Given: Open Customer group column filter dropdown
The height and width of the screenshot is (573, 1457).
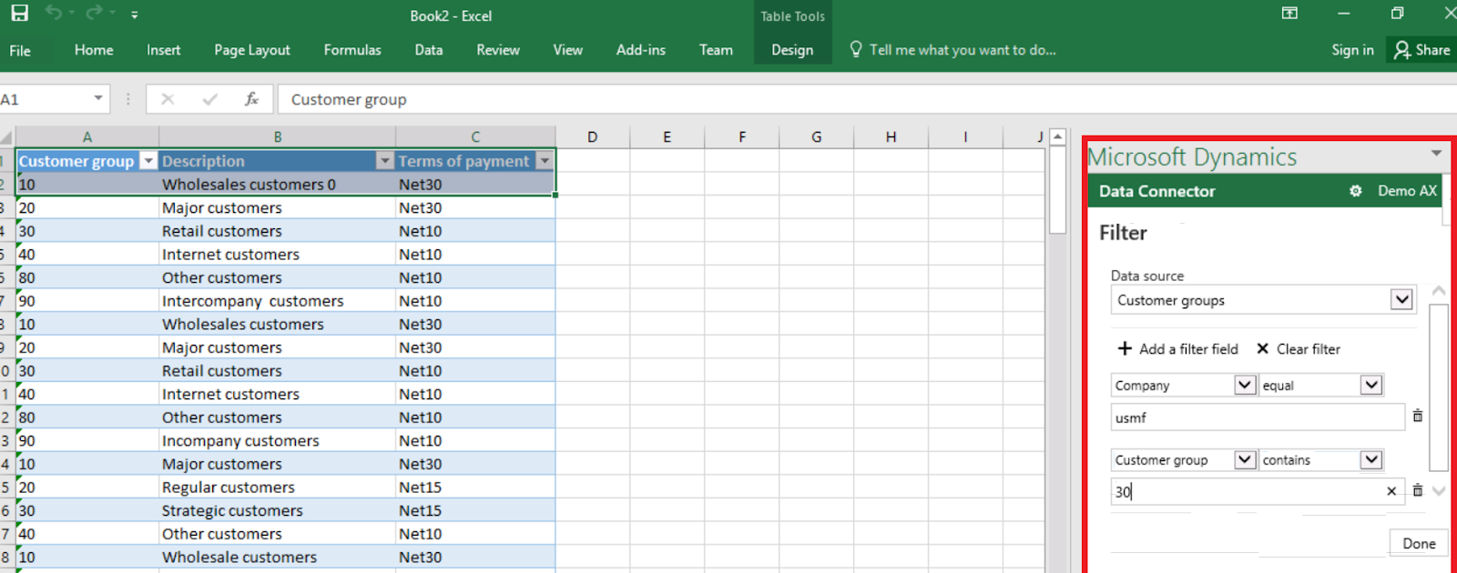Looking at the screenshot, I should pos(148,161).
